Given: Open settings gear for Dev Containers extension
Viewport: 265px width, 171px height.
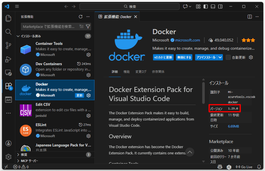Looking at the screenshot, I should pyautogui.click(x=88, y=75).
